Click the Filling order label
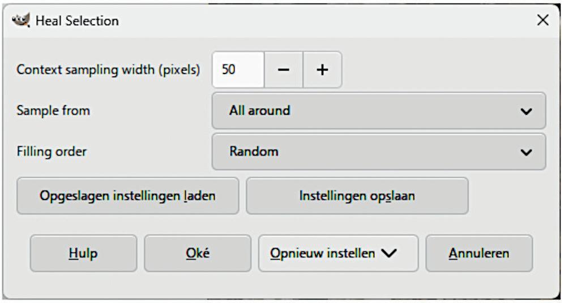 (52, 151)
